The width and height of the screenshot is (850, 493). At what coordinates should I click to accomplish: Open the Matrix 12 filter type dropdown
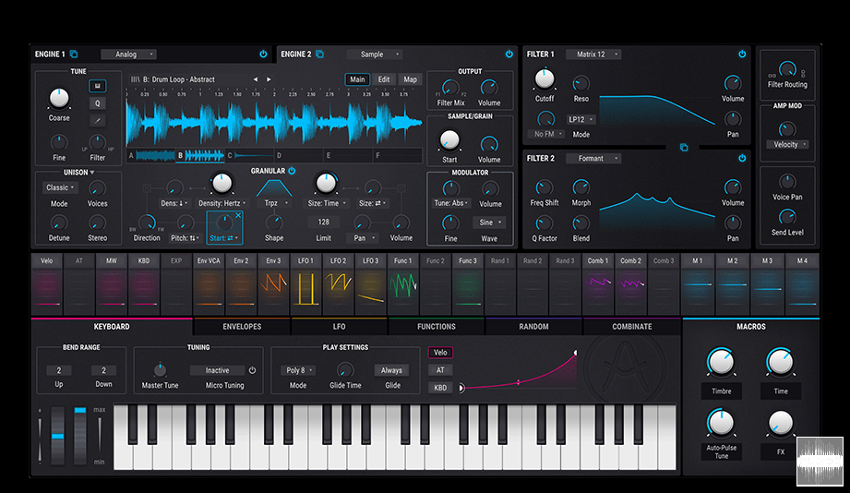(593, 54)
